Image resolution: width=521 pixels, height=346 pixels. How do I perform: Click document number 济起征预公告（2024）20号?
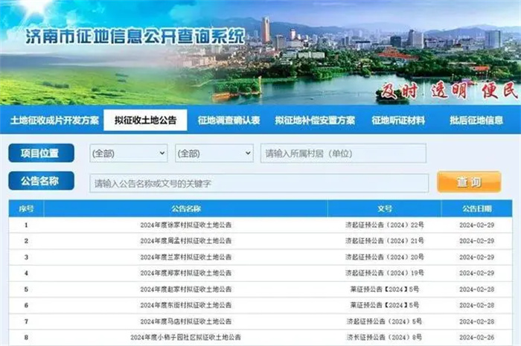385,257
